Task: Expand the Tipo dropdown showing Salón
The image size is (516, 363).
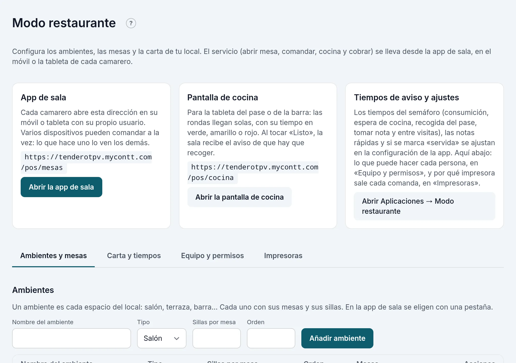Action: coord(162,338)
